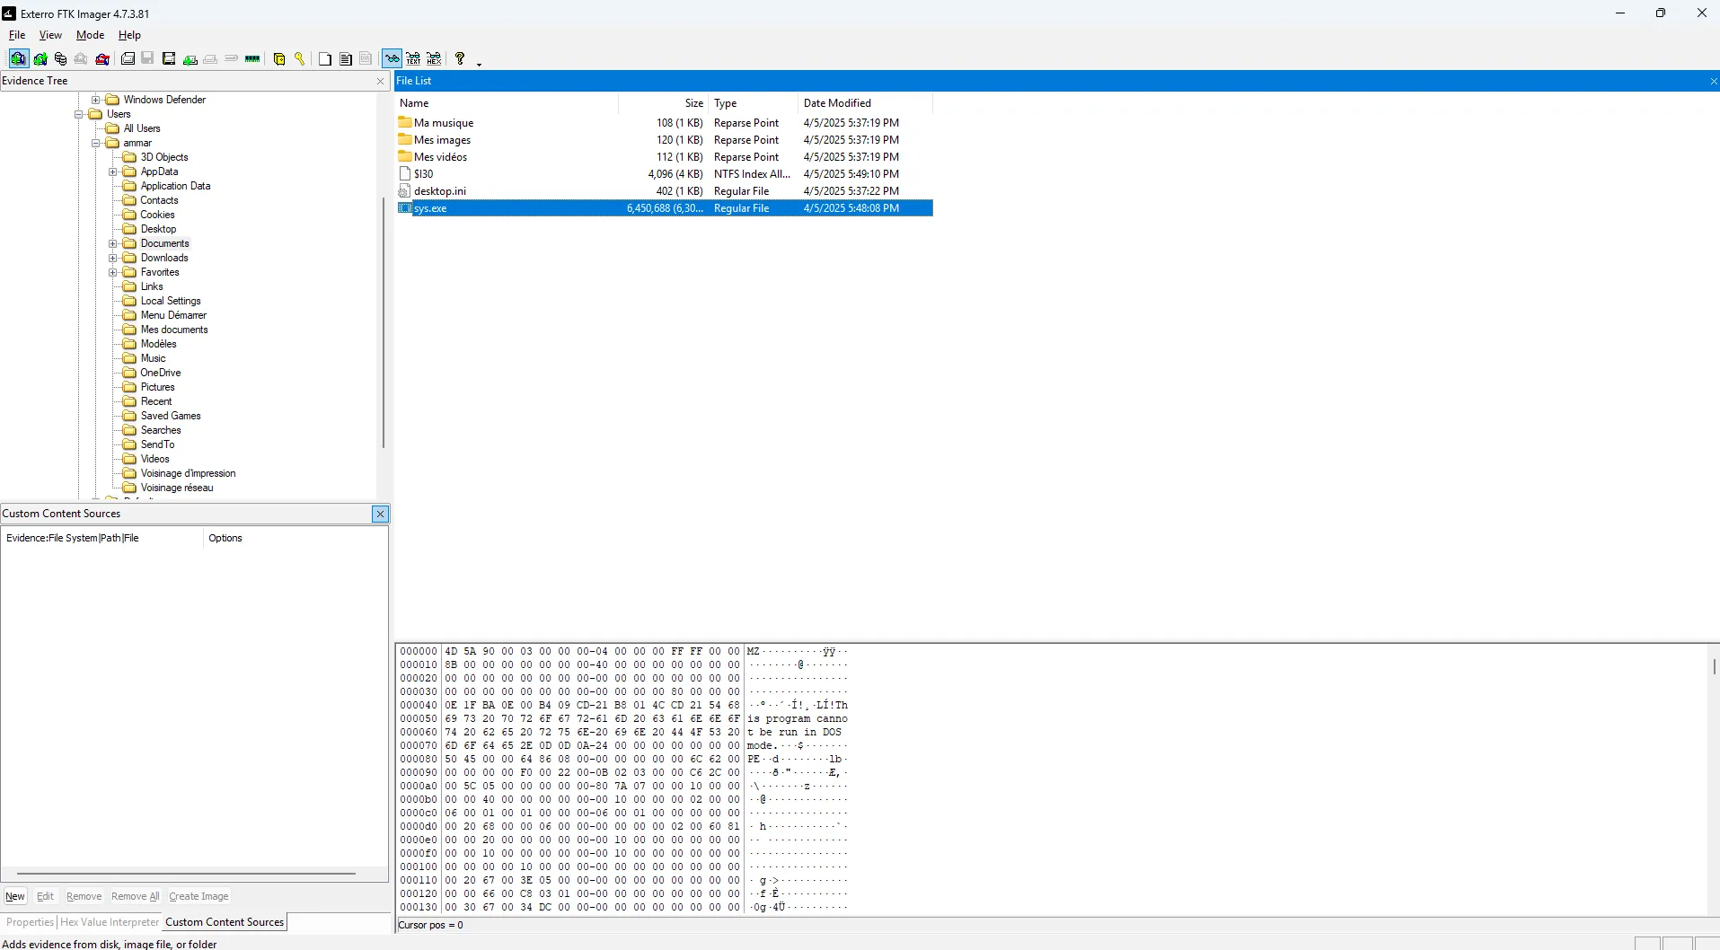Image resolution: width=1720 pixels, height=950 pixels.
Task: Click the New button in Custom Content Sources
Action: (x=15, y=896)
